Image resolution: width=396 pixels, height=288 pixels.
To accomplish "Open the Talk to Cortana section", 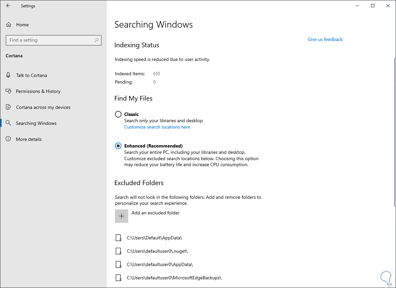I will click(x=31, y=75).
